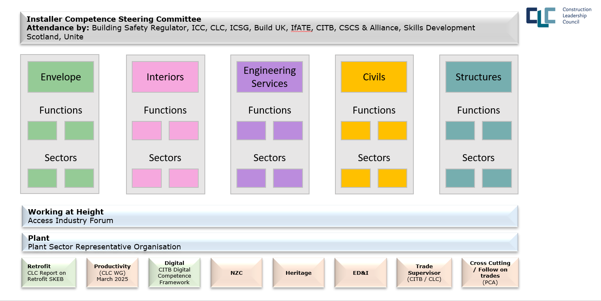601x301 pixels.
Task: Select right teal box under Structures Sectors
Action: coord(497,178)
